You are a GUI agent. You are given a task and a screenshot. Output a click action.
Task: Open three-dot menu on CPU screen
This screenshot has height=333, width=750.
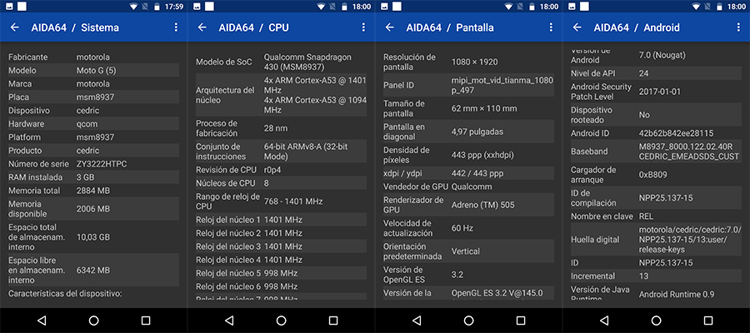tap(363, 27)
